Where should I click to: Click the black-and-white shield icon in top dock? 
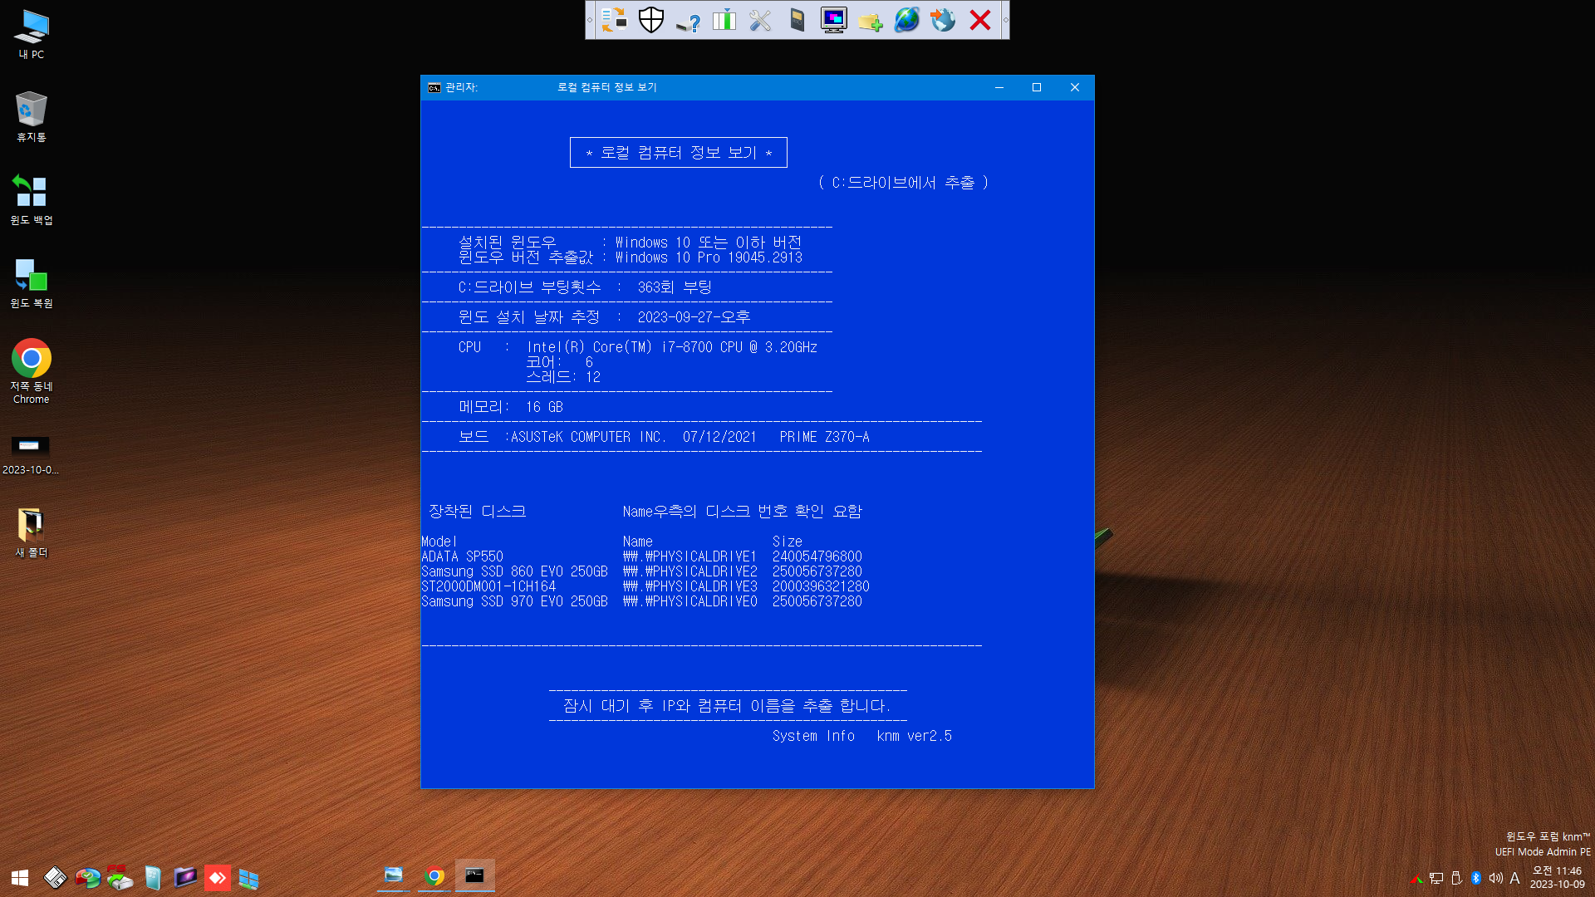(x=651, y=20)
